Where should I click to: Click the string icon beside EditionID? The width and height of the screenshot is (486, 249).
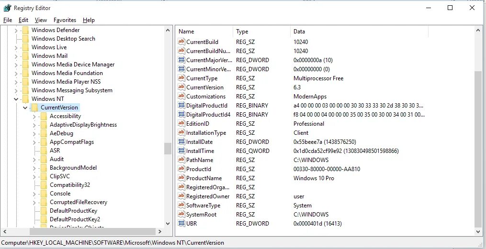pyautogui.click(x=181, y=123)
